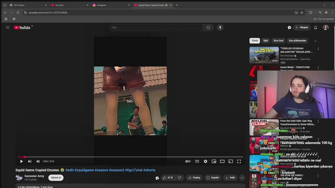Open the player settings gear

205,161
